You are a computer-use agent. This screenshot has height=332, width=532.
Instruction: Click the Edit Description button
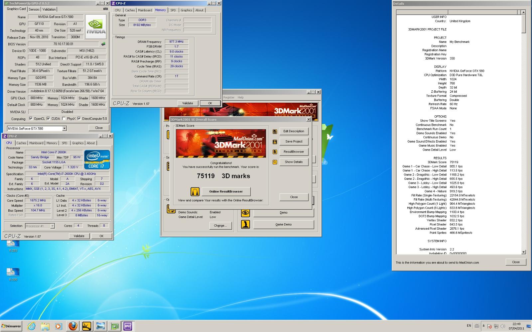294,131
